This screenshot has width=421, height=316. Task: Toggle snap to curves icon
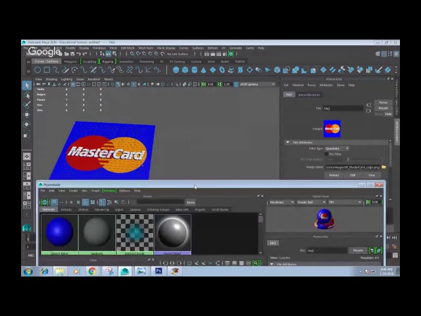138,54
